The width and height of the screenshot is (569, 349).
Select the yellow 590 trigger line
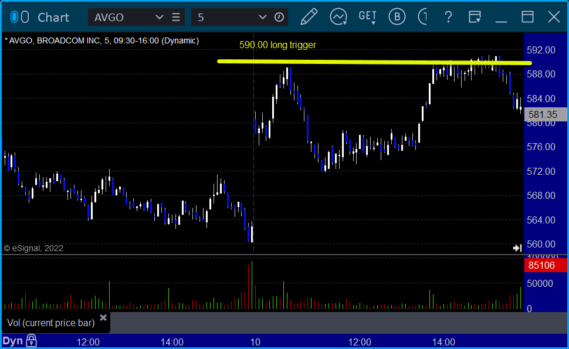374,62
